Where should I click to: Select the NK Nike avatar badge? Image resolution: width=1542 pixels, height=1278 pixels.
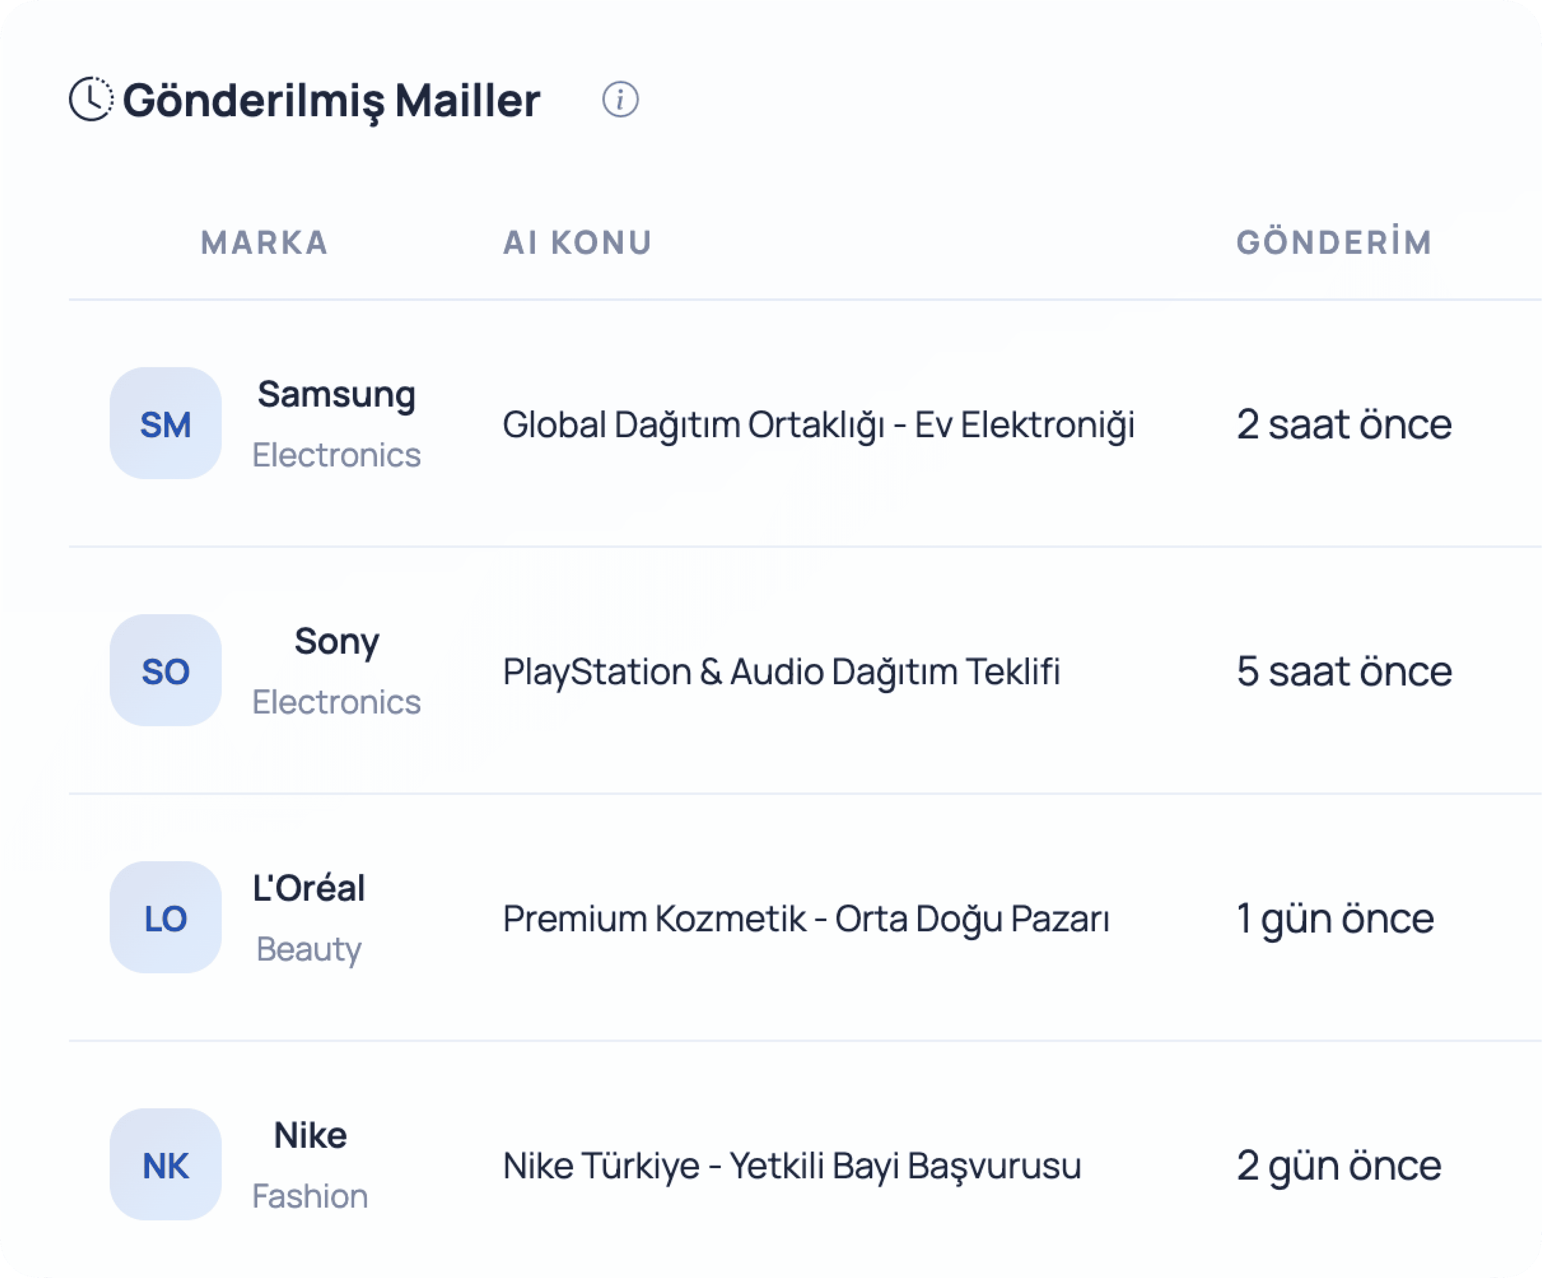[165, 1164]
